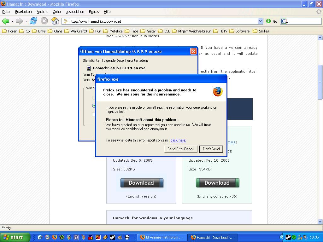Open the Lesezeichen menu
The width and height of the screenshot is (323, 242).
point(75,12)
